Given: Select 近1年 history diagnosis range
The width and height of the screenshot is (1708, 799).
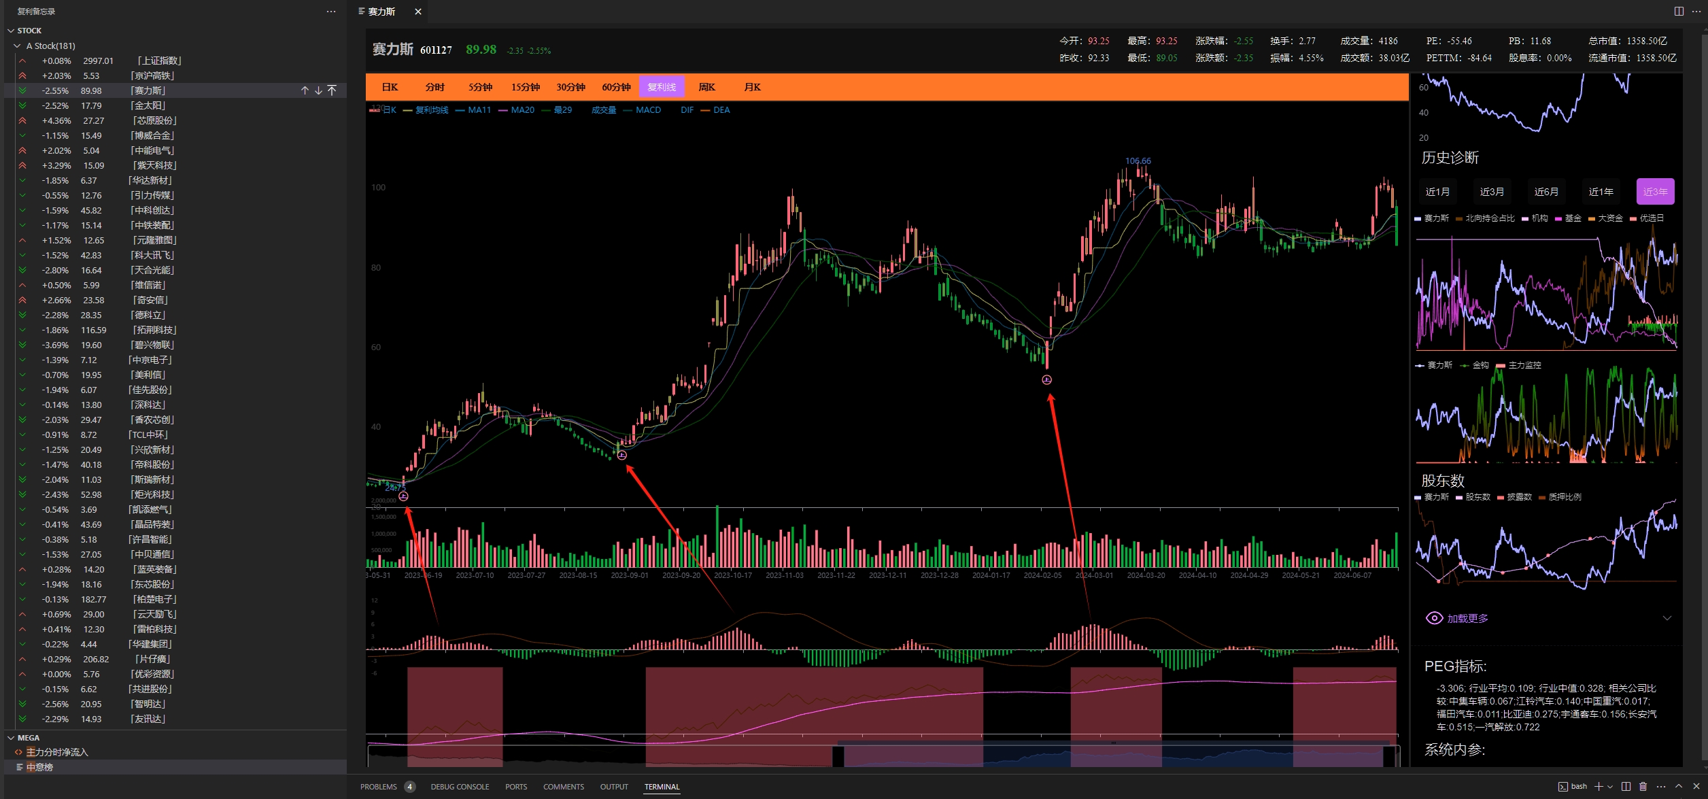Looking at the screenshot, I should click(1601, 192).
